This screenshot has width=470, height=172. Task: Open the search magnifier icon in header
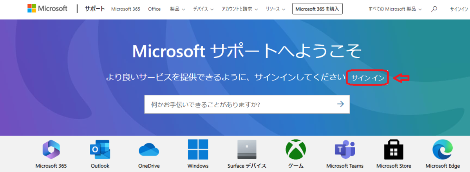(x=434, y=9)
